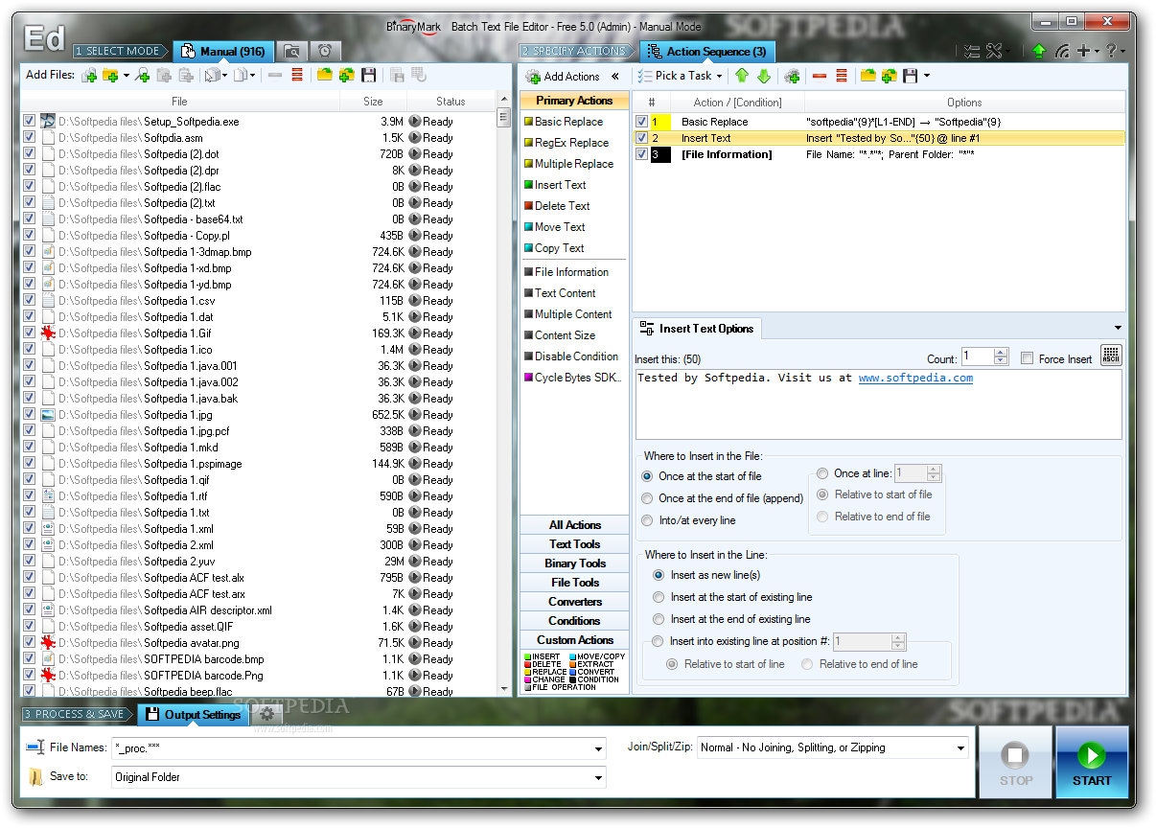Click the add action gear icon
Image resolution: width=1156 pixels, height=828 pixels.
tap(792, 76)
